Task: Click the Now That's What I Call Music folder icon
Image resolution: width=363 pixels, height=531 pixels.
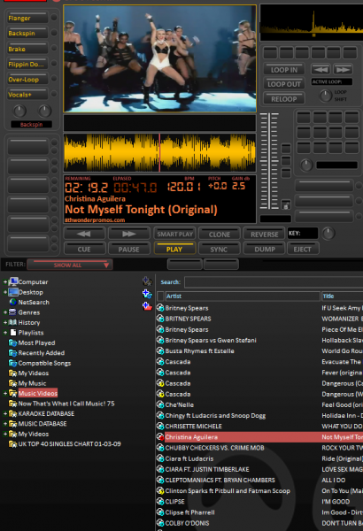Action: tap(13, 404)
